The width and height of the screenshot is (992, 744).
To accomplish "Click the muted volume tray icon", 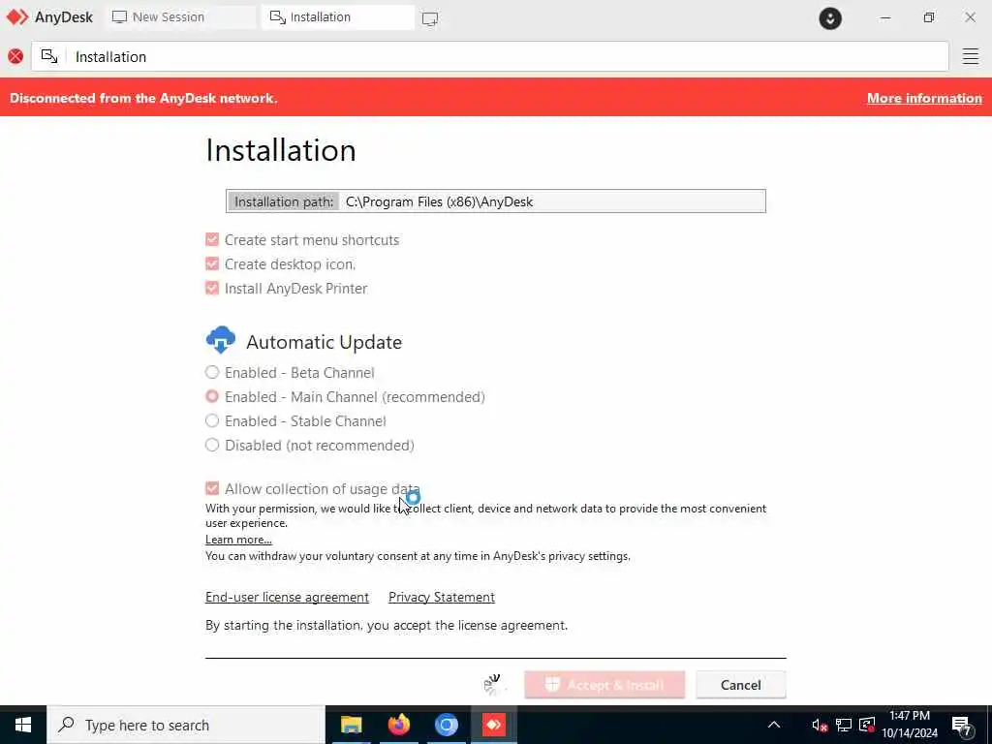I will pos(820,725).
